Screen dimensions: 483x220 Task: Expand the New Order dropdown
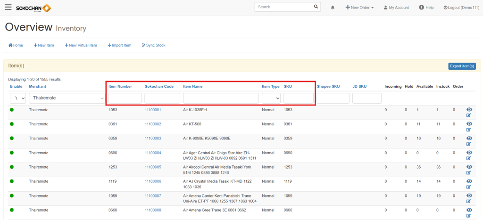coord(359,8)
